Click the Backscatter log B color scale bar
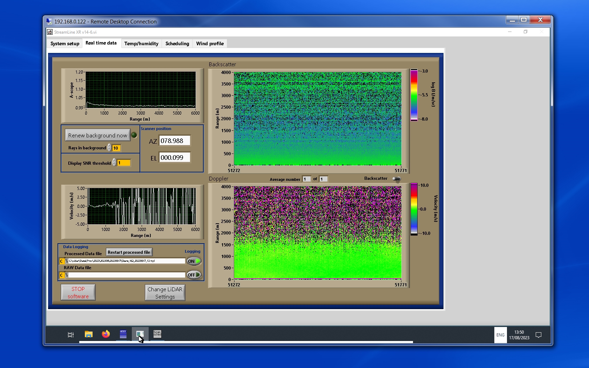The image size is (589, 368). coord(414,95)
